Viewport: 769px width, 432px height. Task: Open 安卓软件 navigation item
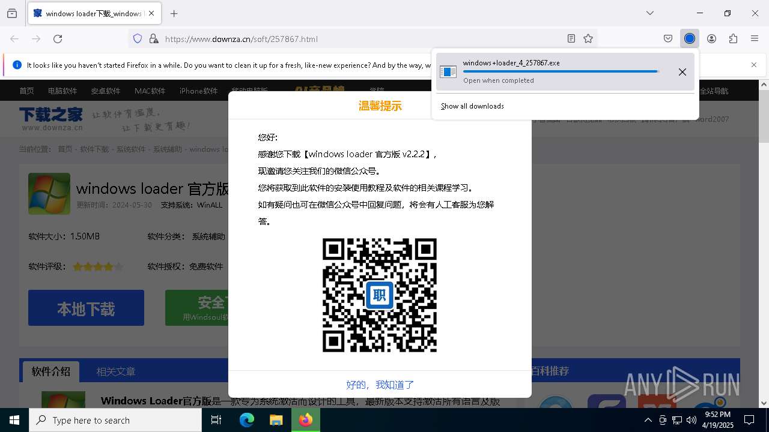(106, 91)
